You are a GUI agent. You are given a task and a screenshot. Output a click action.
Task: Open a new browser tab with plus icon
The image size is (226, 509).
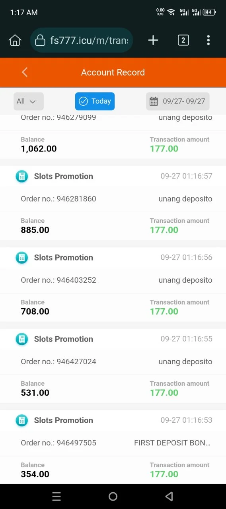(153, 40)
